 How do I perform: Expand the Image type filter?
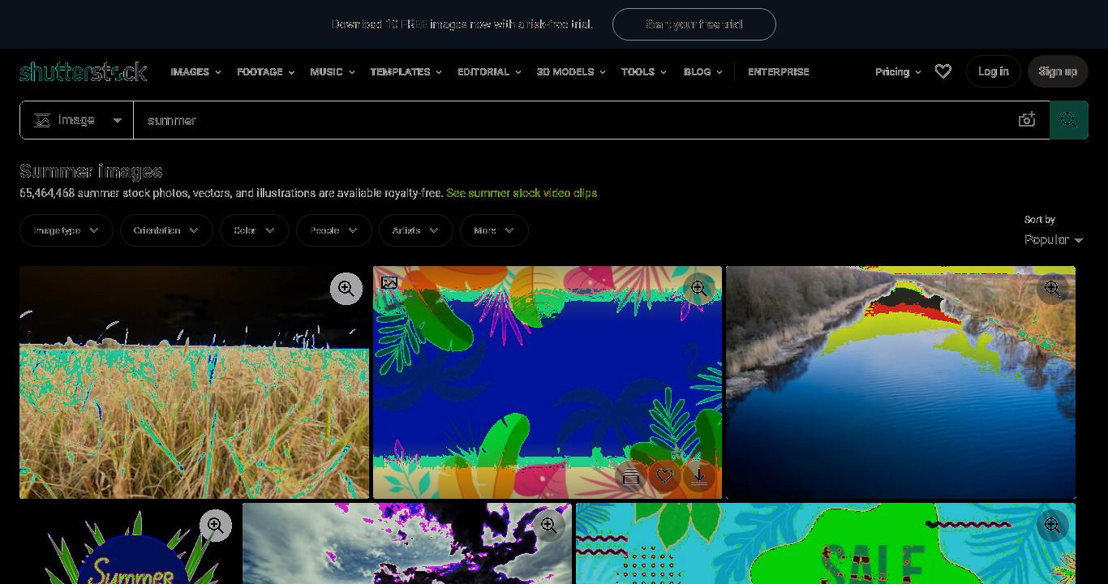(x=67, y=230)
